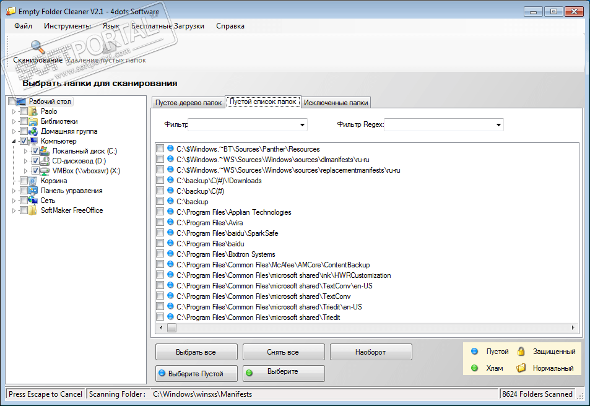The width and height of the screenshot is (590, 406).
Task: Open the Справка menu
Action: click(230, 26)
